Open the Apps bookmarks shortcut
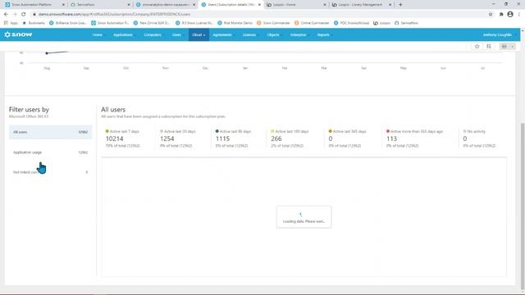 [x=11, y=23]
